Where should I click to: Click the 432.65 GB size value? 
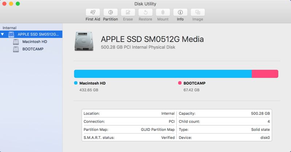pyautogui.click(x=89, y=90)
